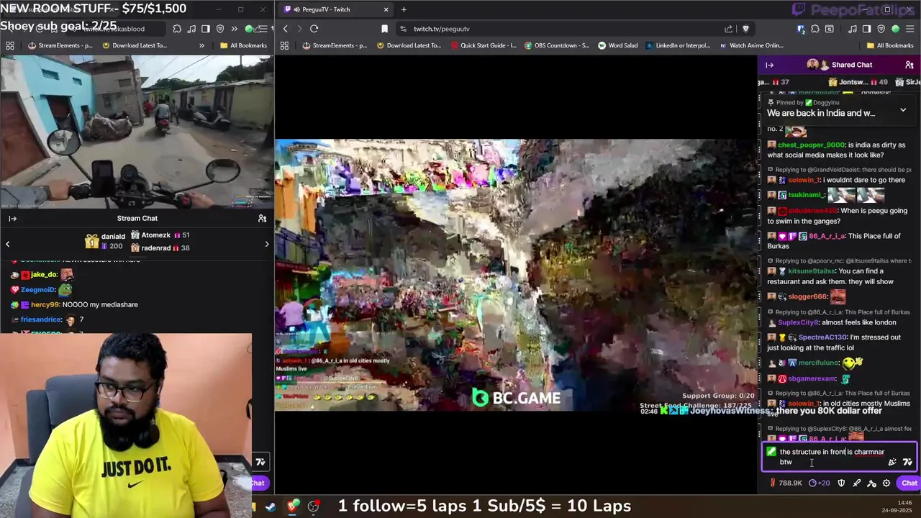Toggle the sidebar panel in right browser
921x518 pixels.
pos(866,29)
